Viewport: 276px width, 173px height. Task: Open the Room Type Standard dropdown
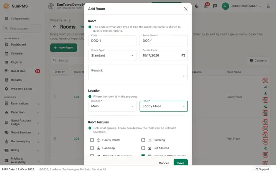[x=112, y=55]
